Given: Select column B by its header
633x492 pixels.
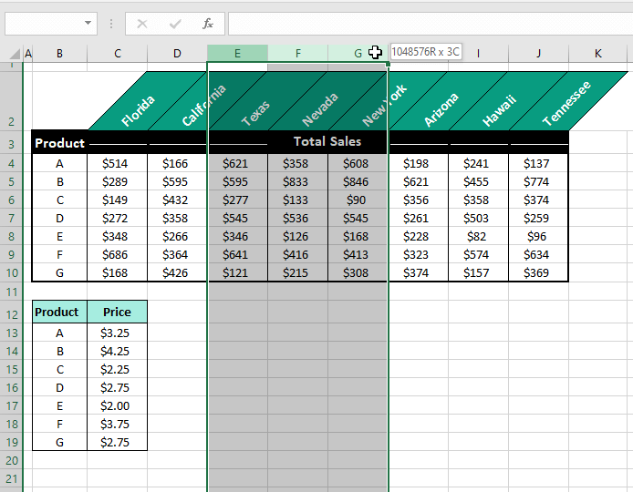Looking at the screenshot, I should (59, 54).
